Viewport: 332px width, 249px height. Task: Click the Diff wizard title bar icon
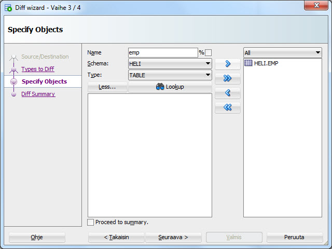tap(8, 8)
